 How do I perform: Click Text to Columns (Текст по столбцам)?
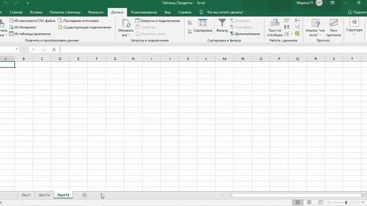[275, 27]
